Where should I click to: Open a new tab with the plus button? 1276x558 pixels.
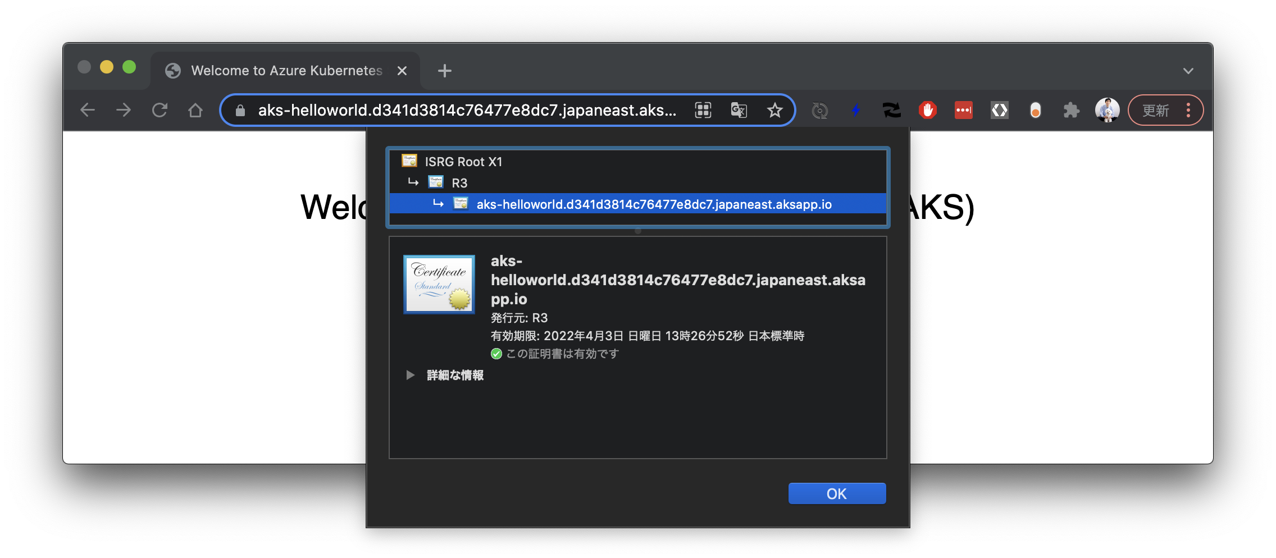tap(445, 71)
